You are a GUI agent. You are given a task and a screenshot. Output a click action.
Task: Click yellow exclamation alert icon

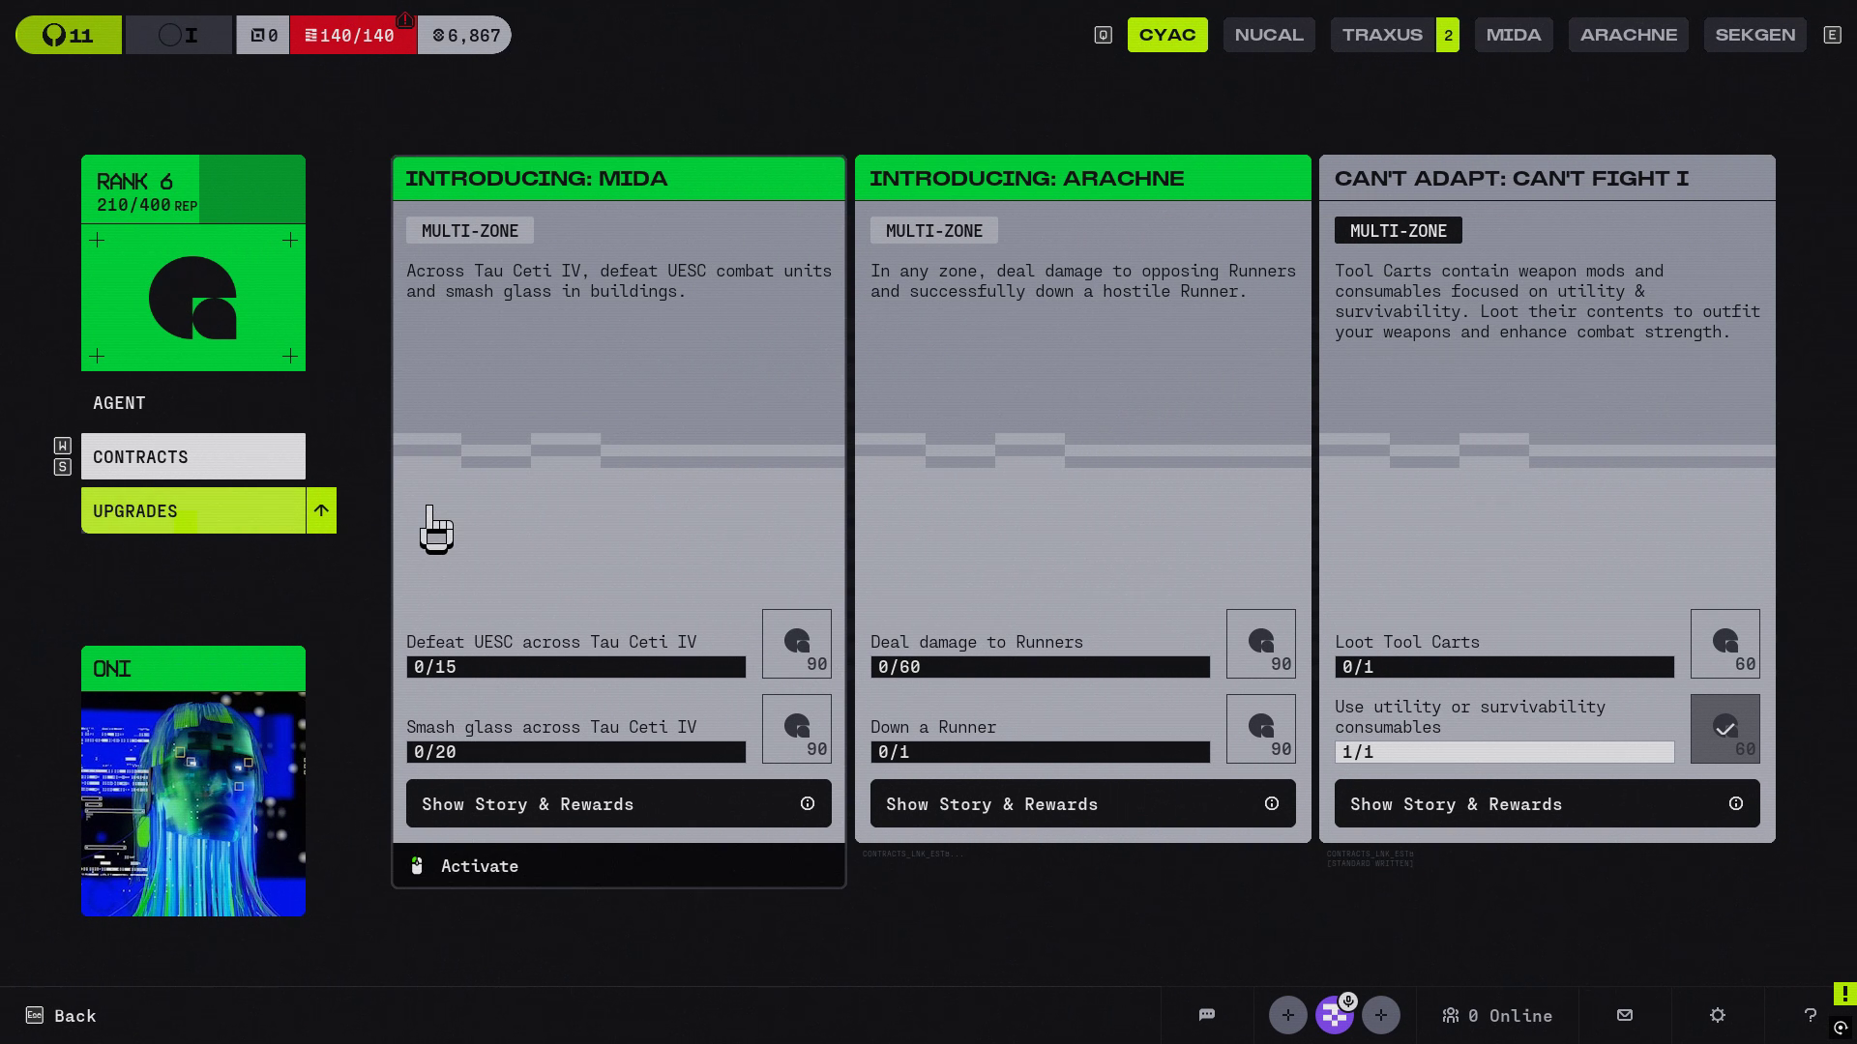(x=1844, y=994)
